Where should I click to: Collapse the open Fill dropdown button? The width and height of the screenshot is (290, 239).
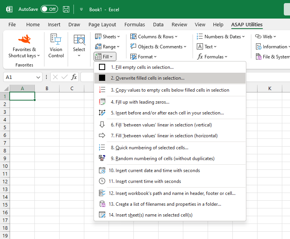click(105, 56)
